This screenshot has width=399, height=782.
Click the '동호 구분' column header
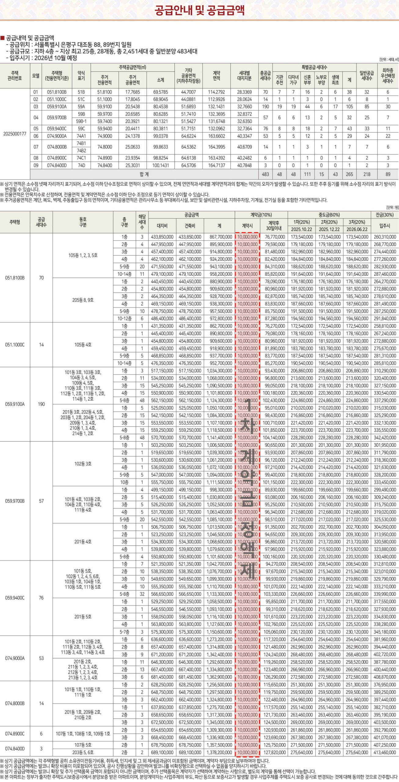[83, 222]
